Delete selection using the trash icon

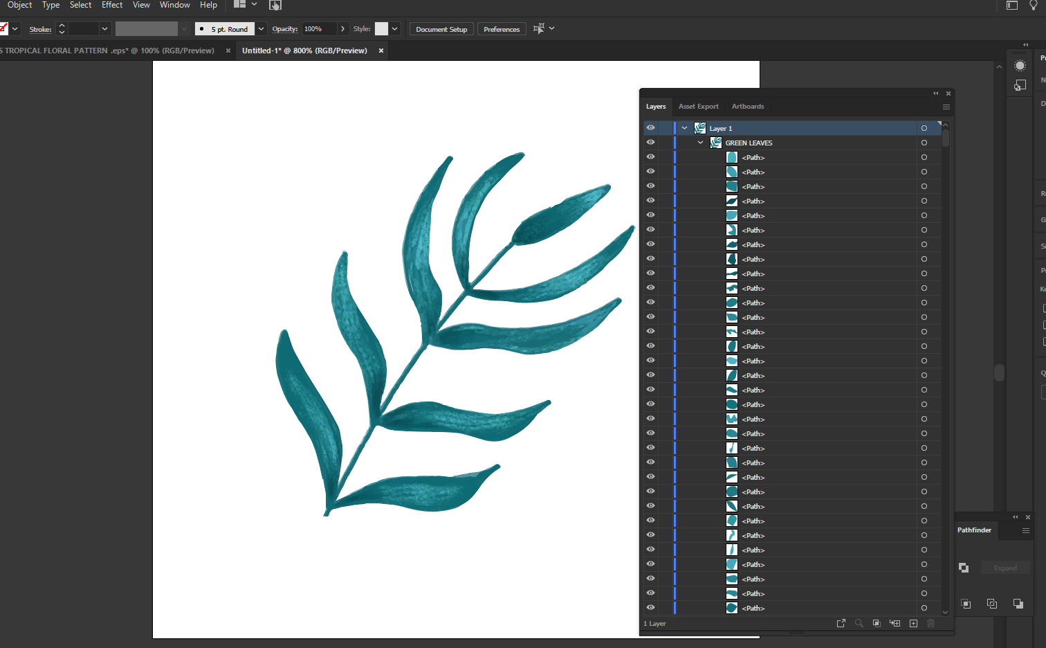930,623
